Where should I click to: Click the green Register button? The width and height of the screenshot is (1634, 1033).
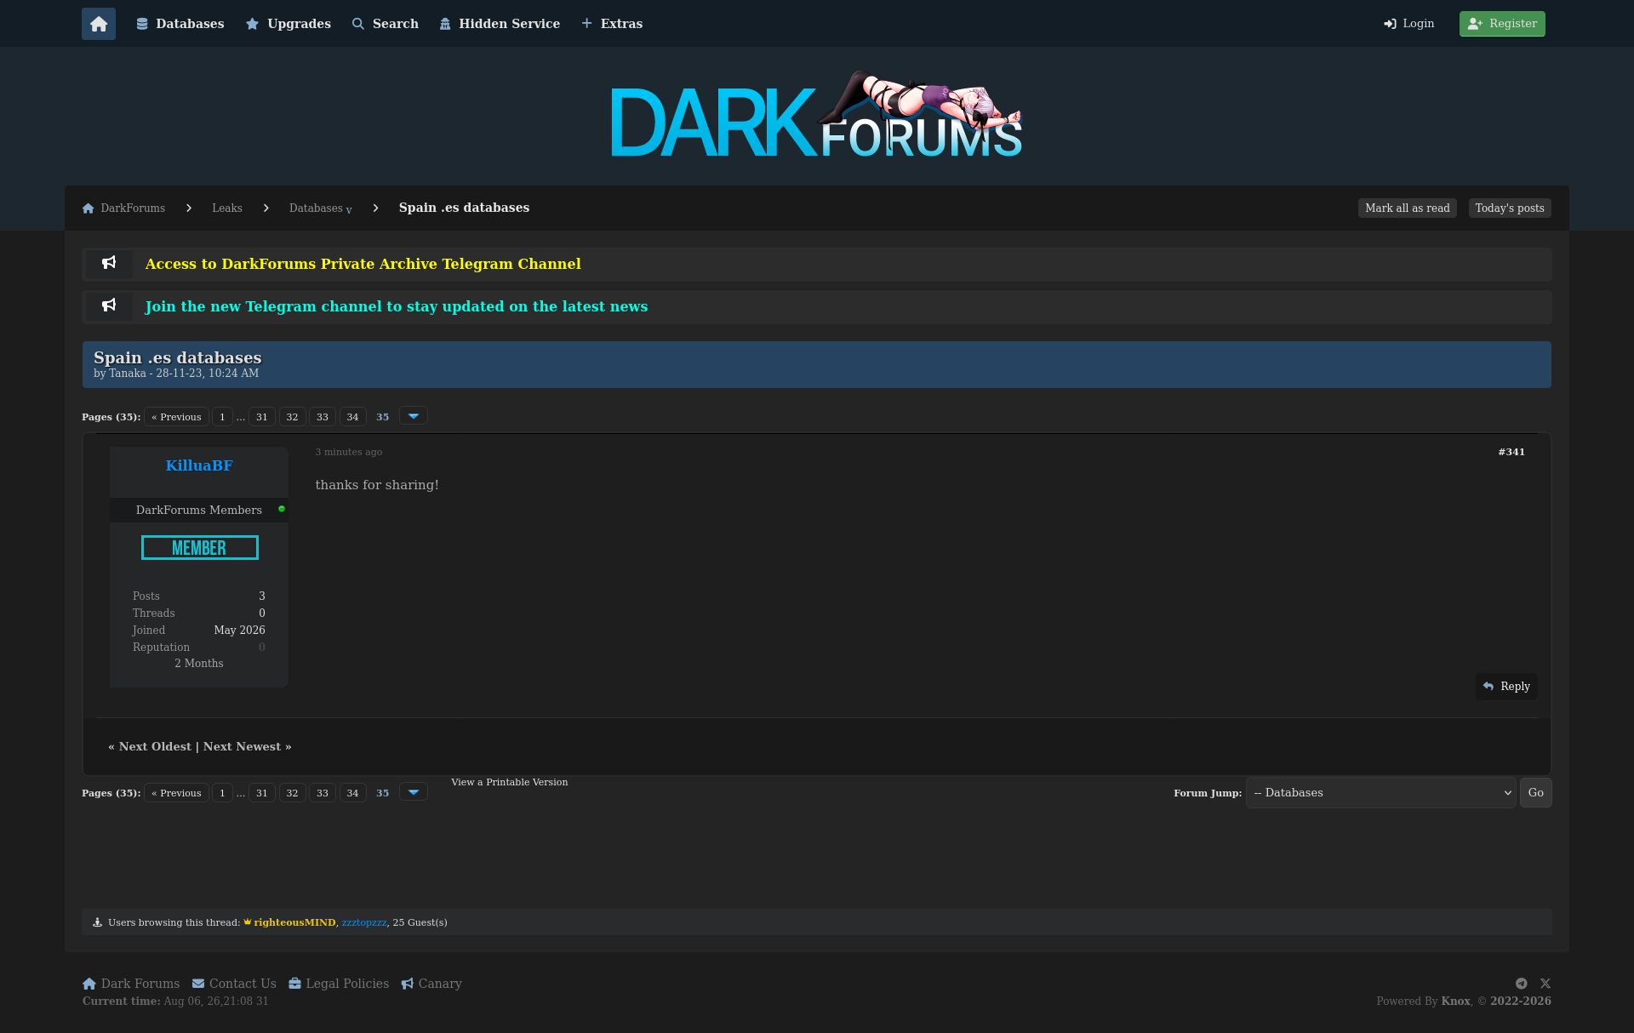1502,24
